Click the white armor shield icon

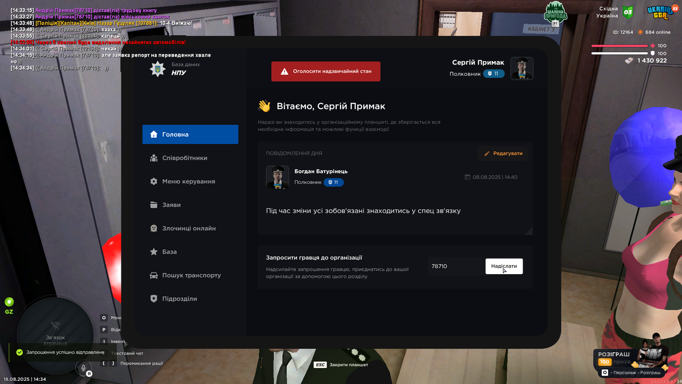pyautogui.click(x=653, y=53)
